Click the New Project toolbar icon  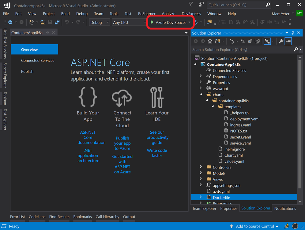pyautogui.click(x=31, y=22)
